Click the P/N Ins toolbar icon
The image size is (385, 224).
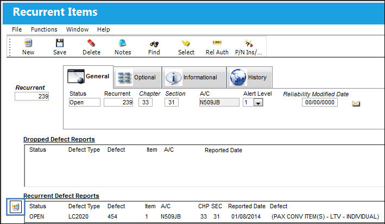(x=249, y=43)
